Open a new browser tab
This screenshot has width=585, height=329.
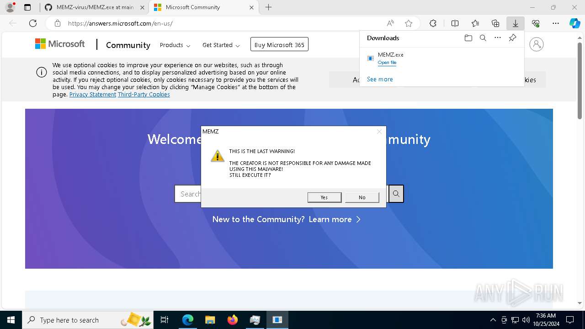click(269, 7)
